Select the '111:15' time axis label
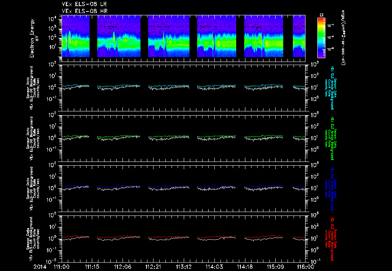The image size is (392, 271). (92, 267)
